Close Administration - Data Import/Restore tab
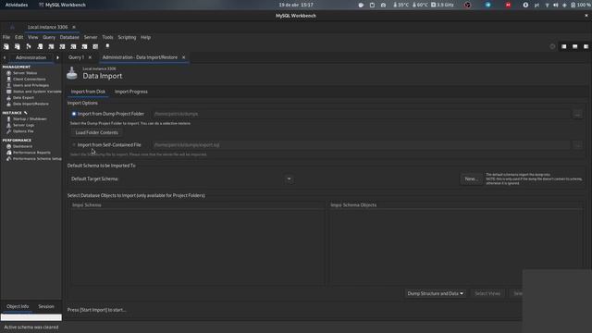The height and width of the screenshot is (333, 592). coord(183,57)
